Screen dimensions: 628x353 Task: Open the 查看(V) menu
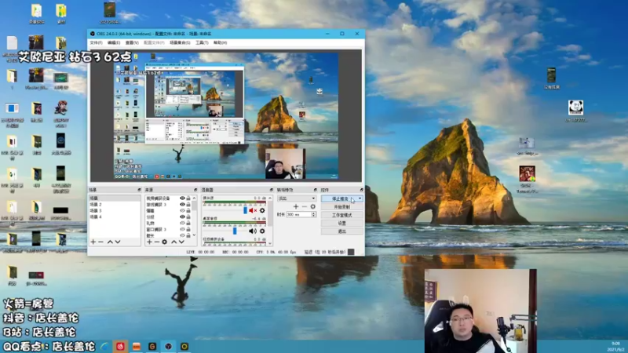132,42
